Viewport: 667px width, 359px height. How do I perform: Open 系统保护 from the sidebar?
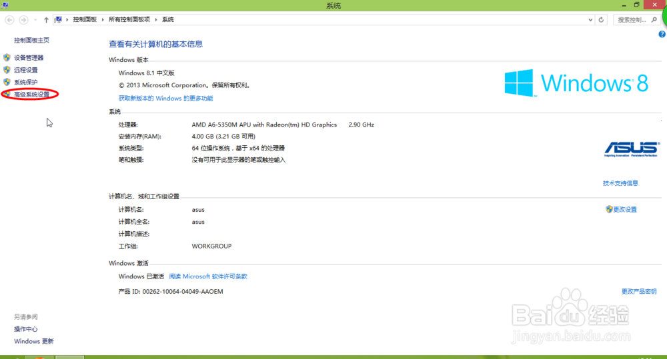point(25,83)
